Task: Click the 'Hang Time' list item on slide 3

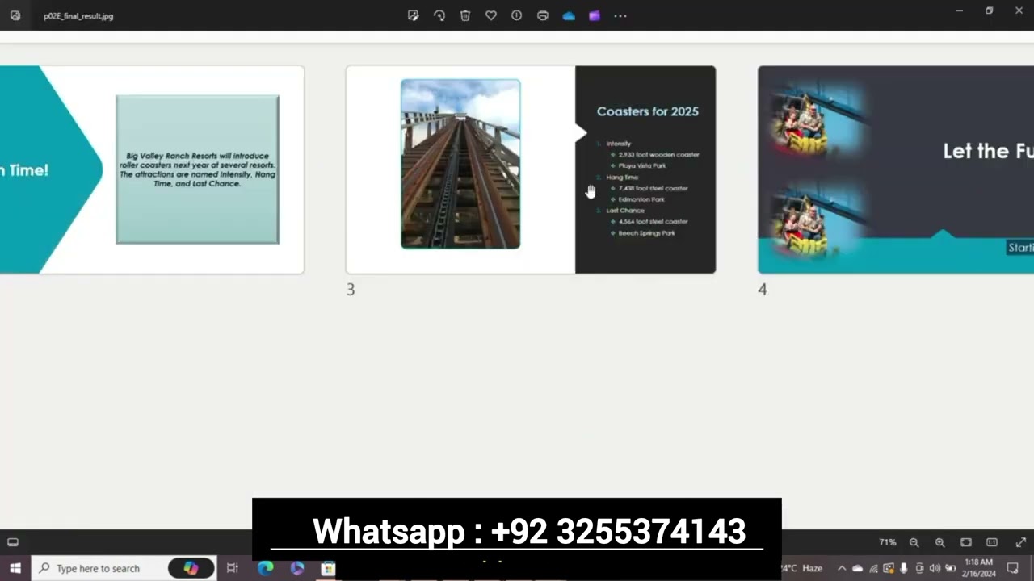Action: pos(622,177)
